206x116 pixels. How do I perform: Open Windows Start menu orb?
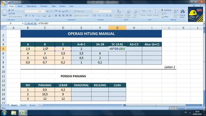(x=4, y=113)
